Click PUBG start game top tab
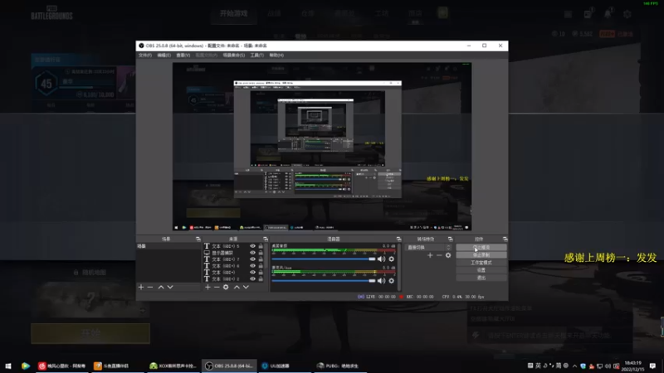 click(x=233, y=13)
